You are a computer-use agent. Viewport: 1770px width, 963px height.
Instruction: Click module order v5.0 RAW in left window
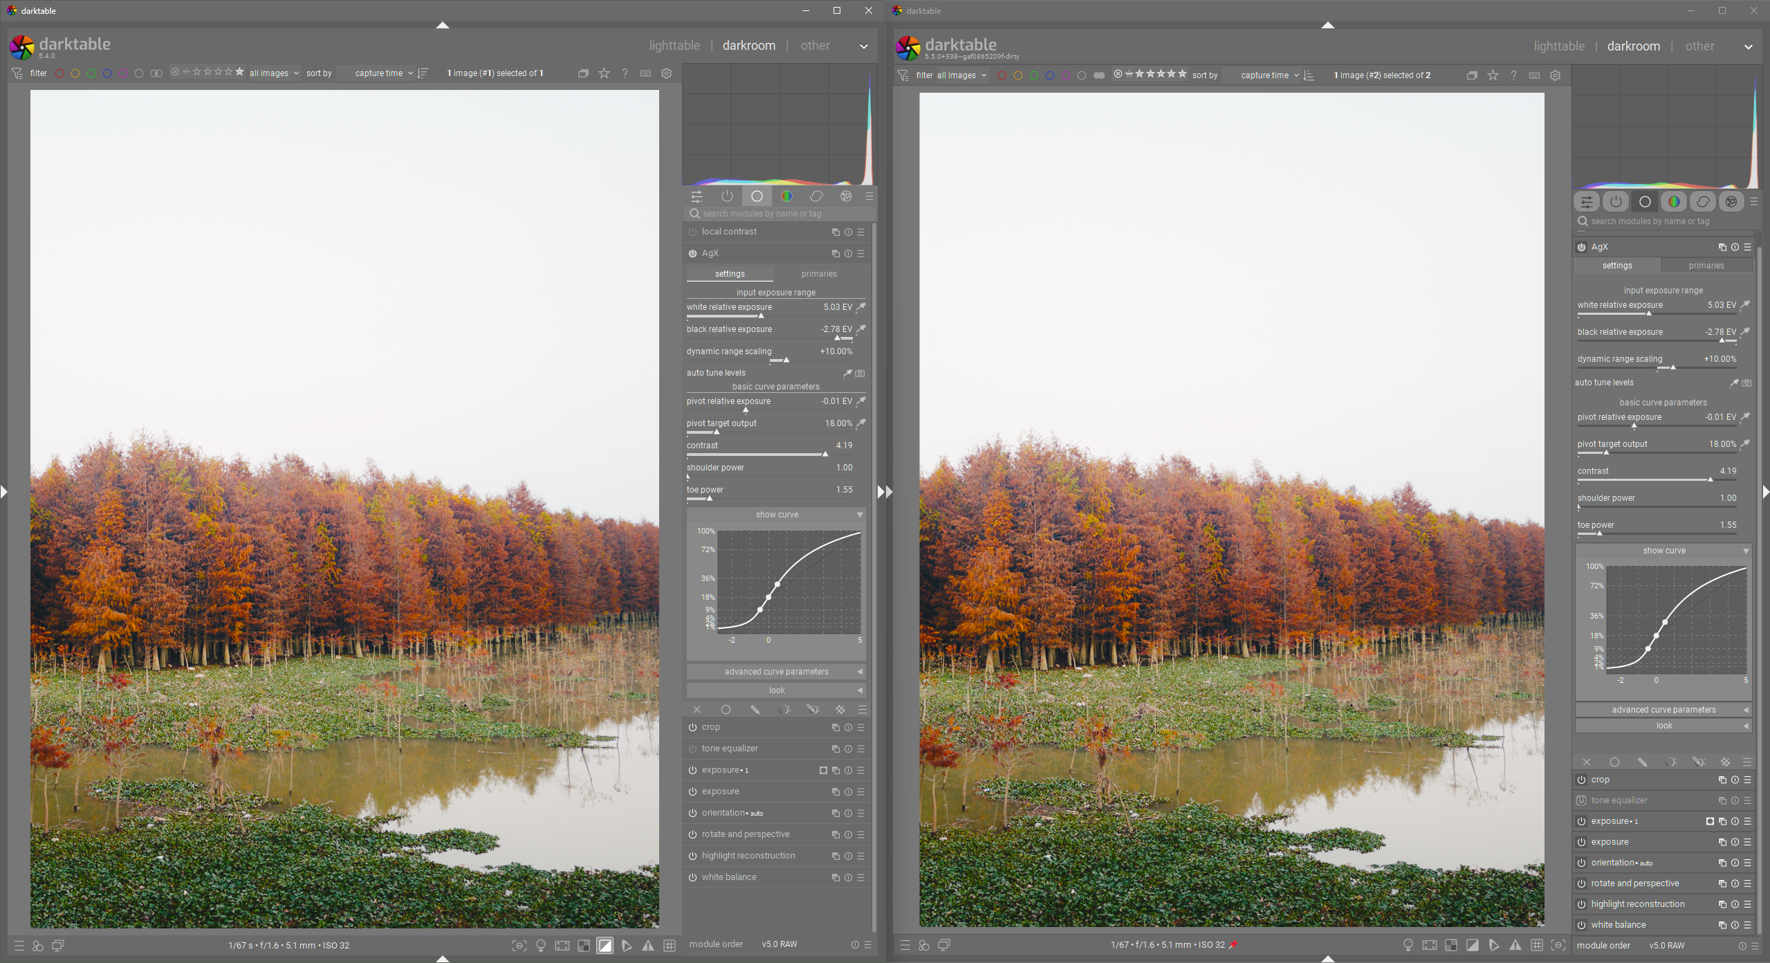point(779,944)
